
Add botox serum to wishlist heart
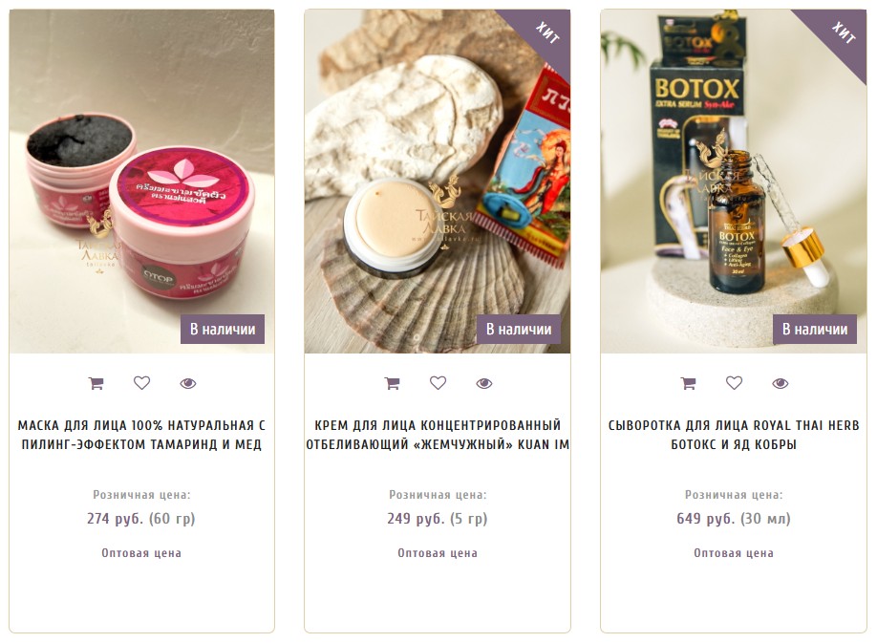(734, 383)
